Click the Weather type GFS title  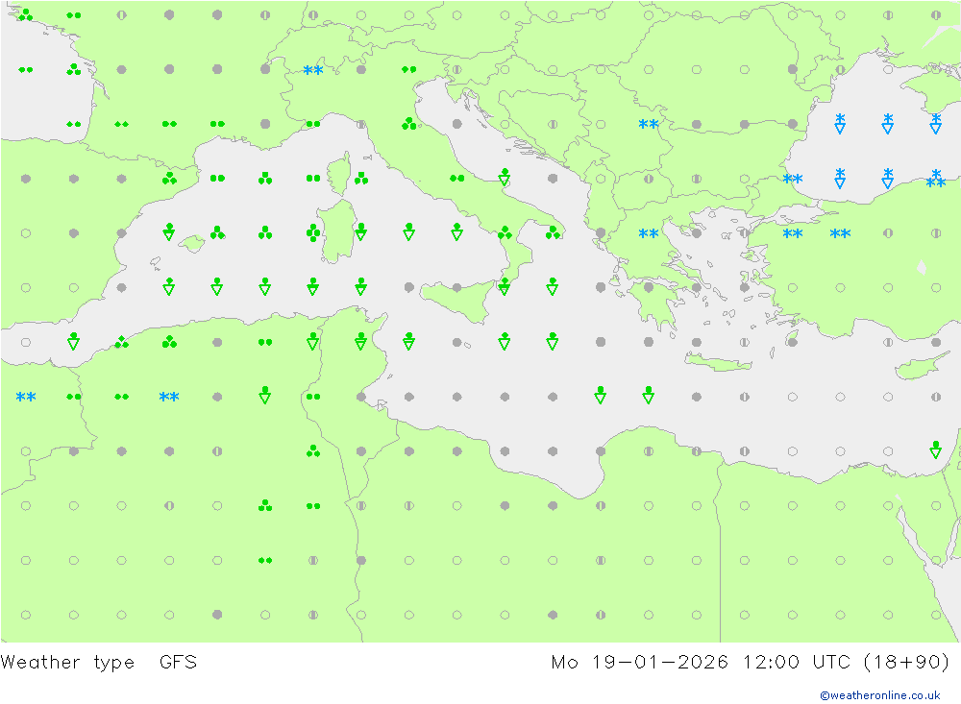pos(99,662)
